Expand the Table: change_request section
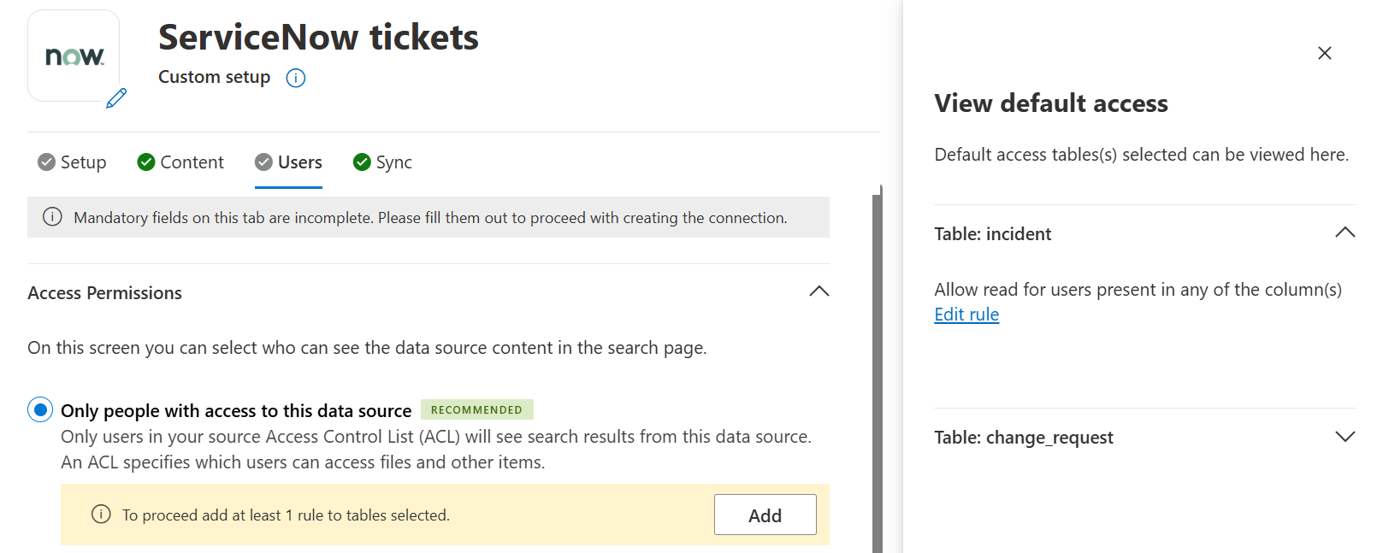 tap(1345, 437)
